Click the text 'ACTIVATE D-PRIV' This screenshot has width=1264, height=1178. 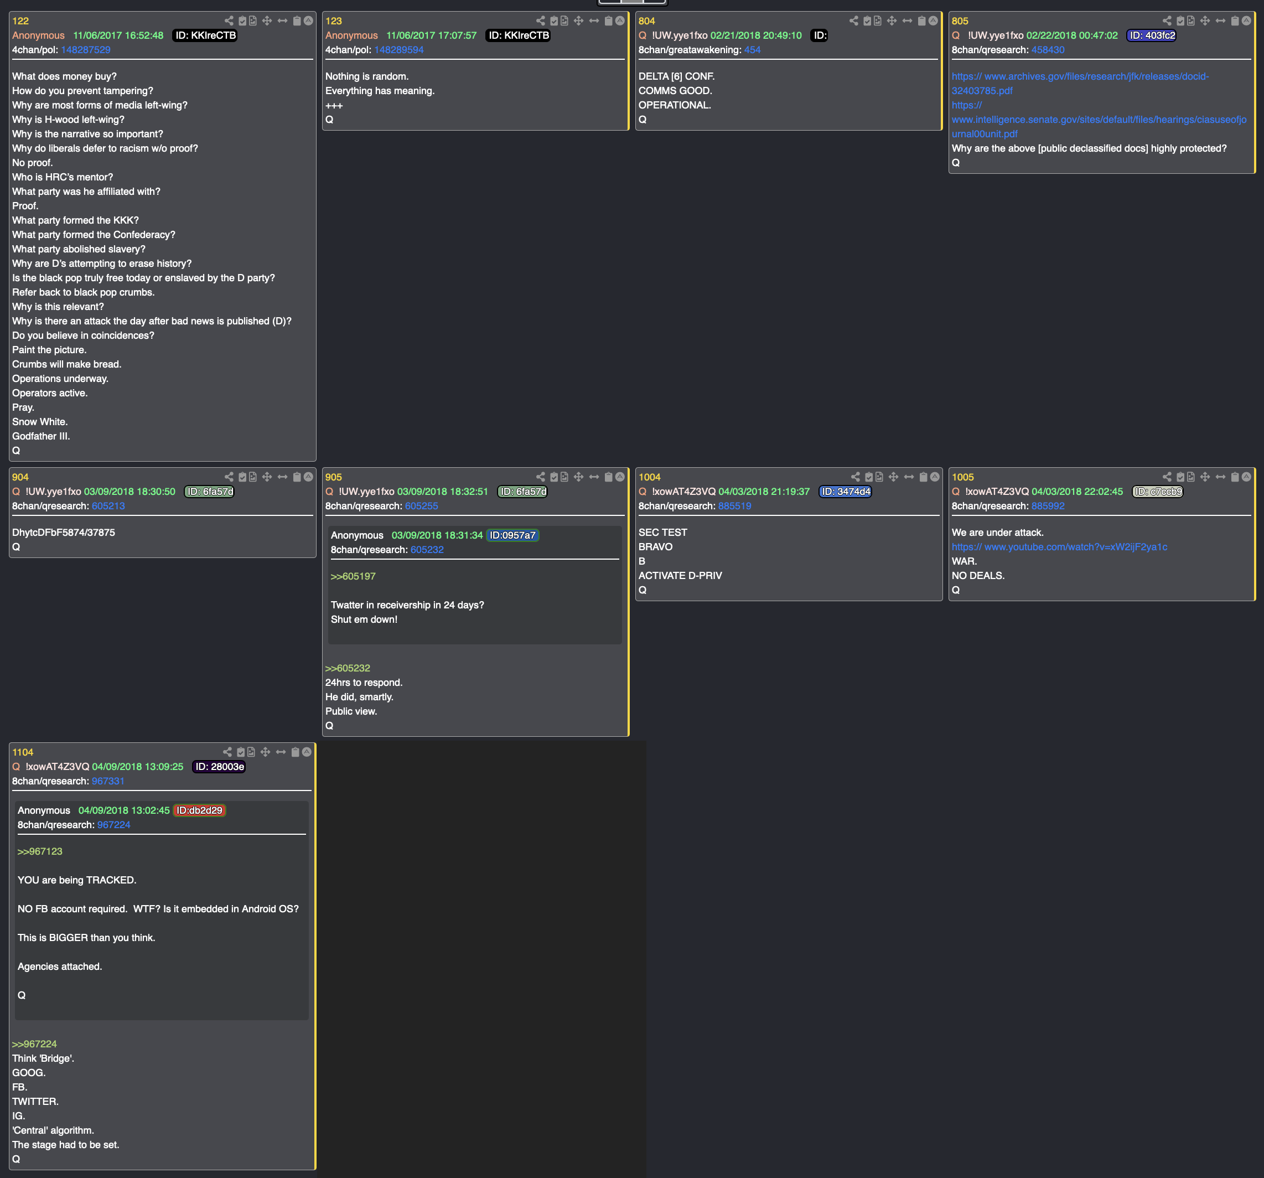pyautogui.click(x=680, y=576)
